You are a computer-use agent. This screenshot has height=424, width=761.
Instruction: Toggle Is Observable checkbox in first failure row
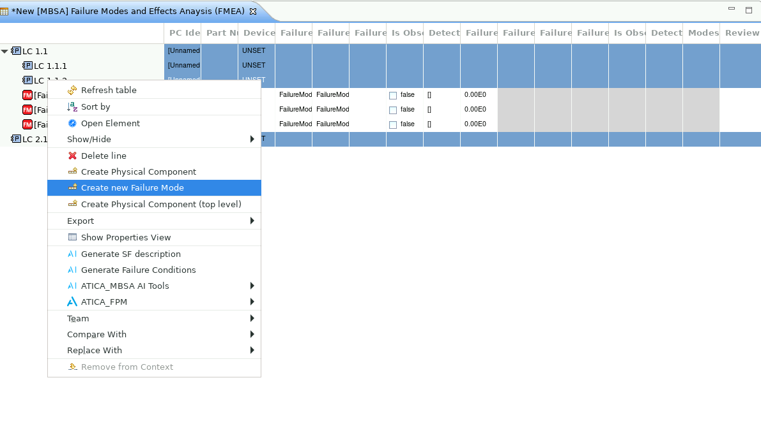pos(393,96)
